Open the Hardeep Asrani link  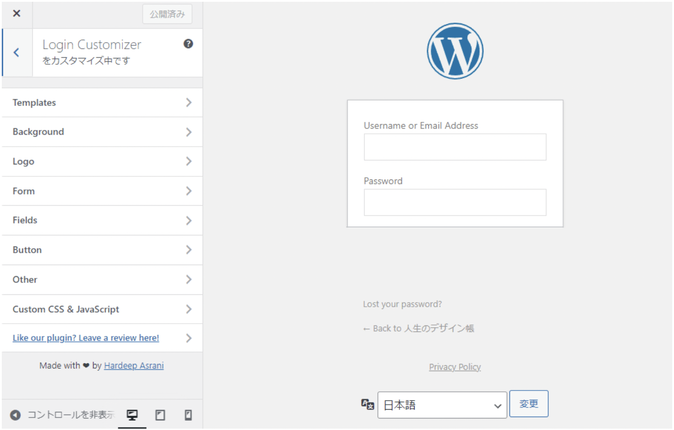pyautogui.click(x=133, y=366)
